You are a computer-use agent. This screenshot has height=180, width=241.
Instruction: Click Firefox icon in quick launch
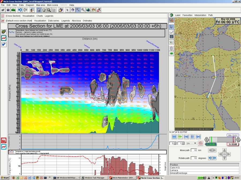pyautogui.click(x=14, y=178)
